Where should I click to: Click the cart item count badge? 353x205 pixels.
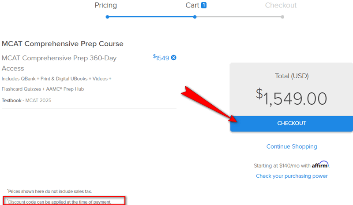tap(204, 5)
